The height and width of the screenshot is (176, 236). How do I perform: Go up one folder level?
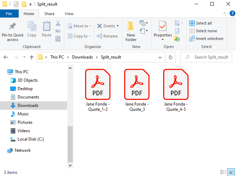pyautogui.click(x=32, y=57)
